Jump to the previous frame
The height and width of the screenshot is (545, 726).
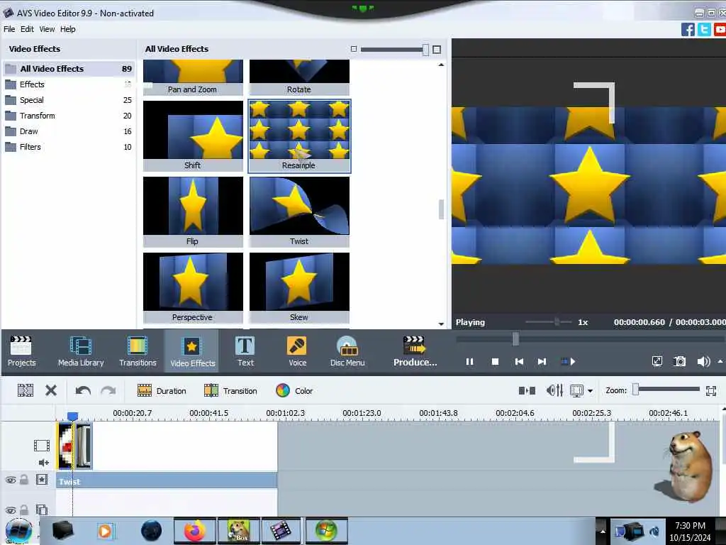[x=519, y=361]
